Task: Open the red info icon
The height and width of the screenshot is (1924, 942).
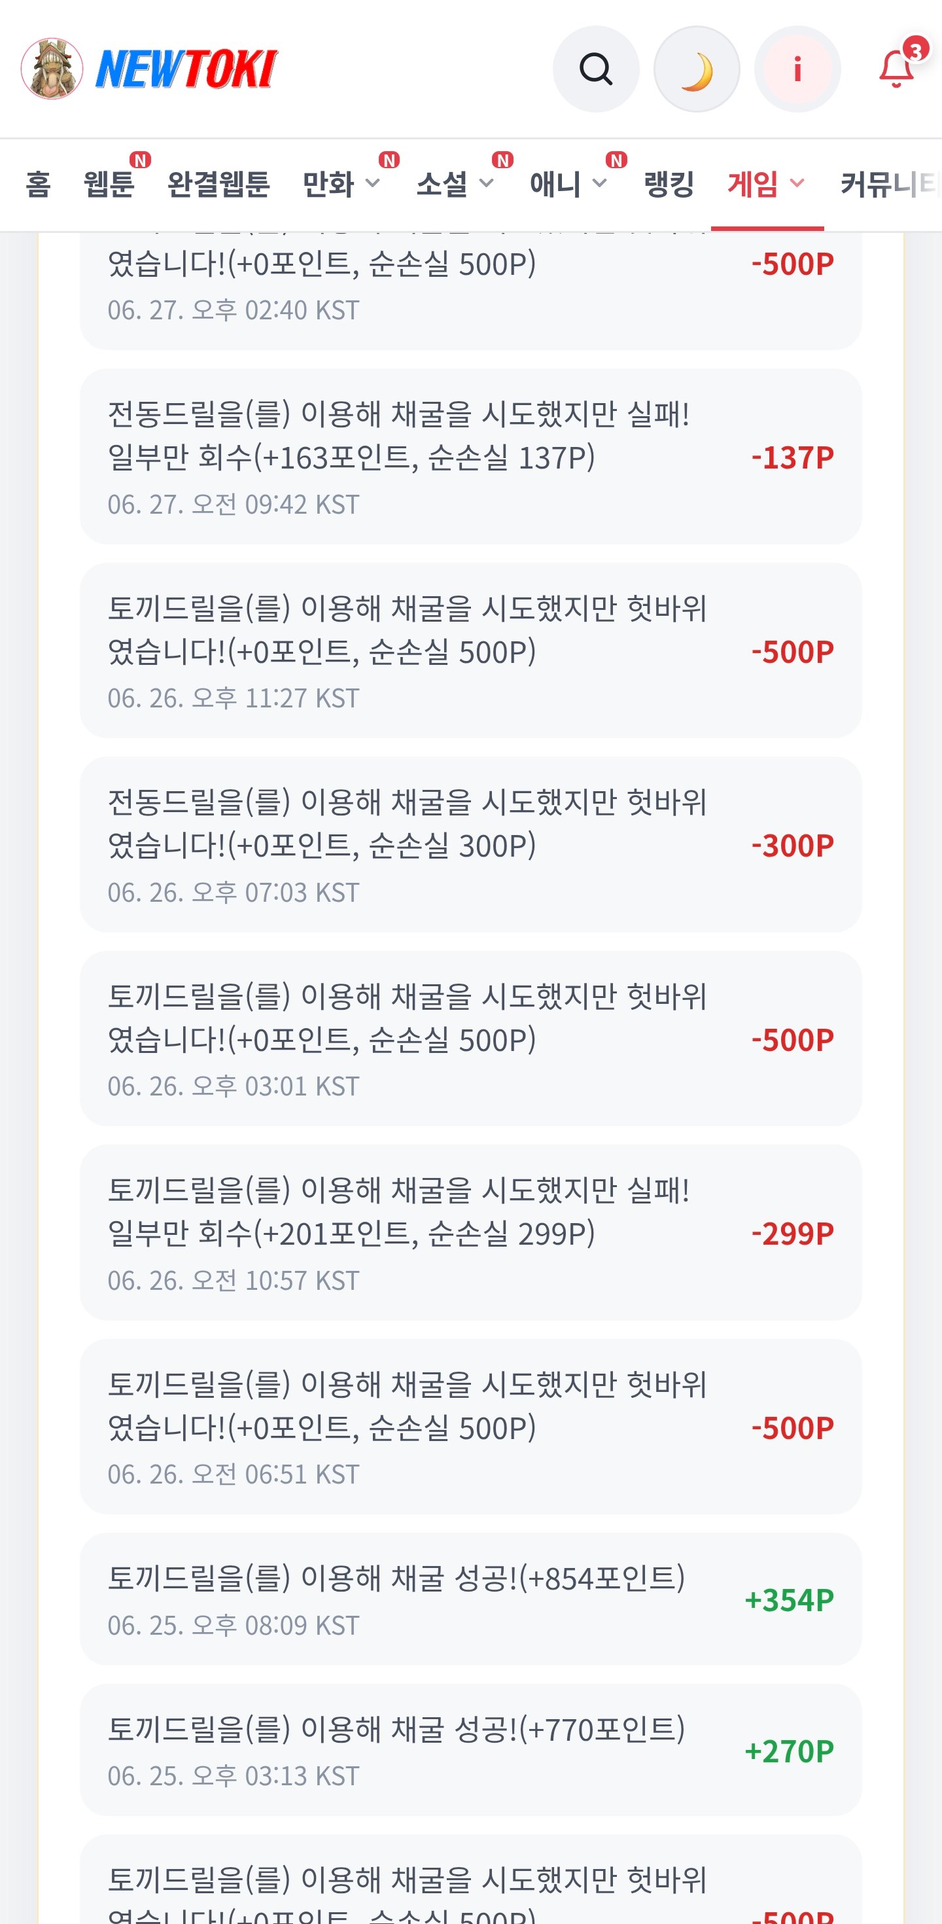Action: pyautogui.click(x=797, y=69)
